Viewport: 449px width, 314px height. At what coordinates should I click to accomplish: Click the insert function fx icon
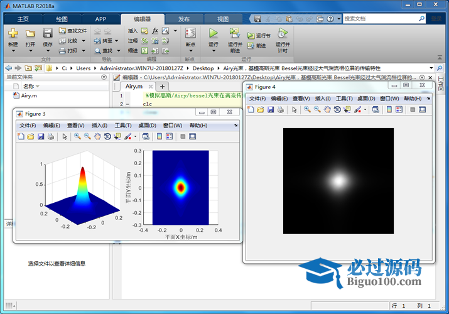(x=155, y=31)
